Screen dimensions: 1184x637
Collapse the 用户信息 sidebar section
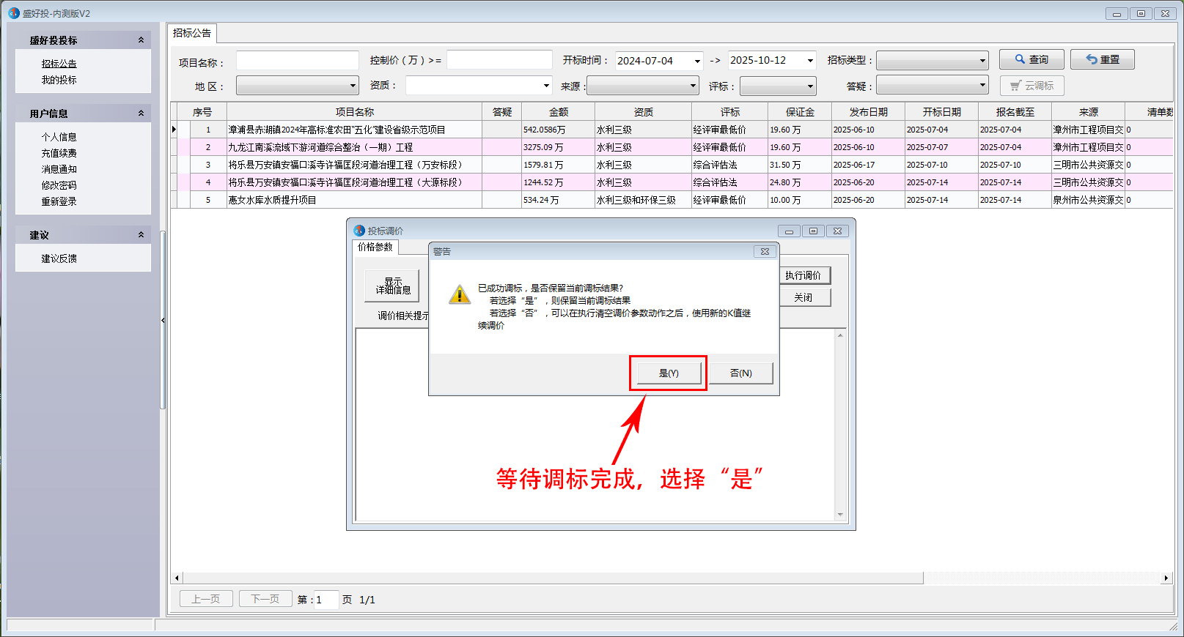tap(141, 113)
